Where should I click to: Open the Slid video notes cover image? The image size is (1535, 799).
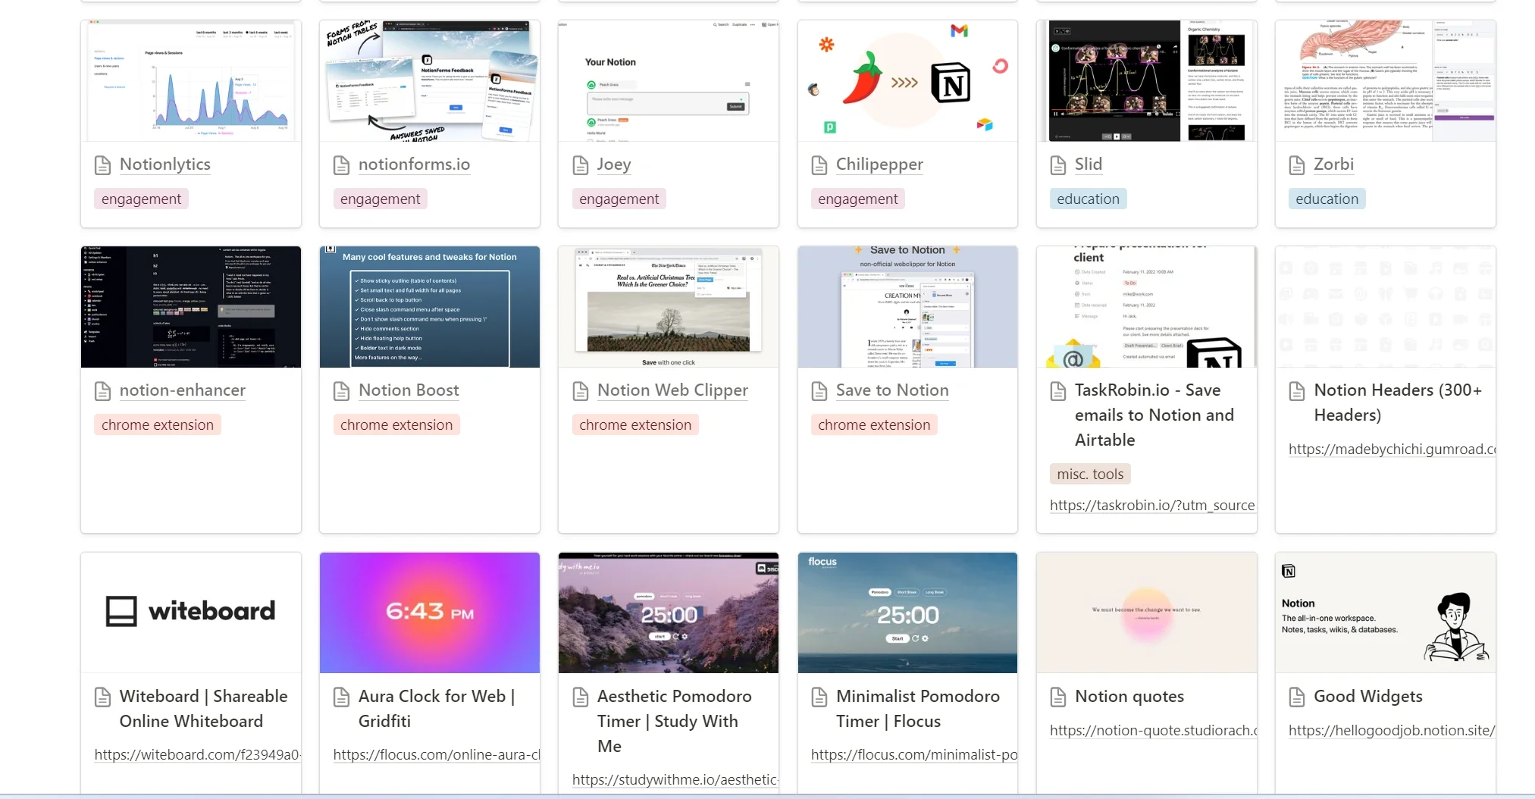click(1147, 81)
